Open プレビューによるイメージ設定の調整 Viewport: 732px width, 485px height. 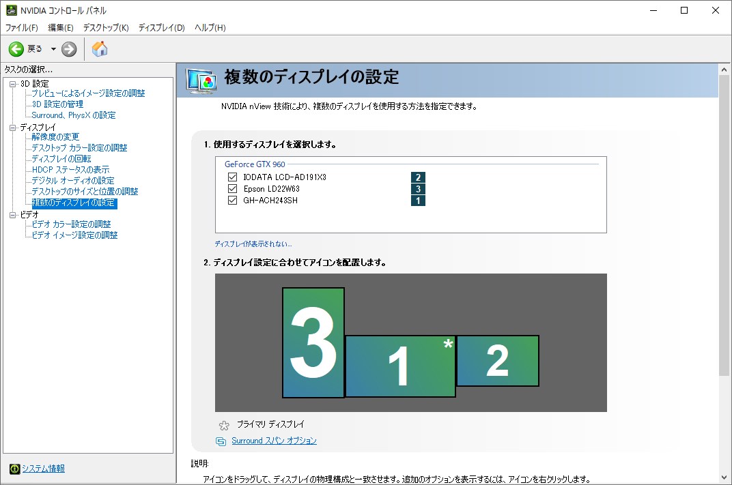coord(88,93)
